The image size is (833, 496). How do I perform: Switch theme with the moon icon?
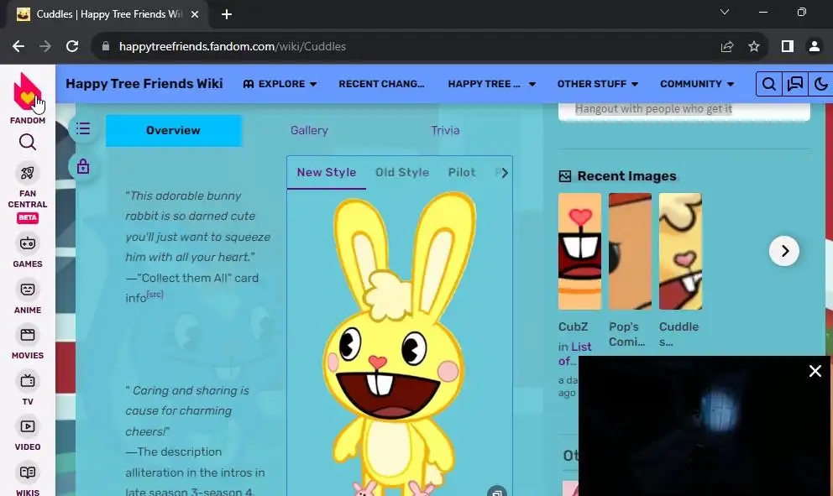820,84
